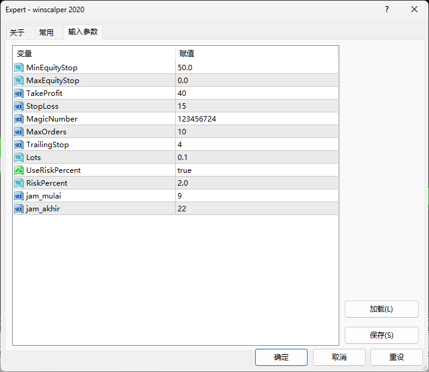Click the help question mark button

click(x=386, y=9)
